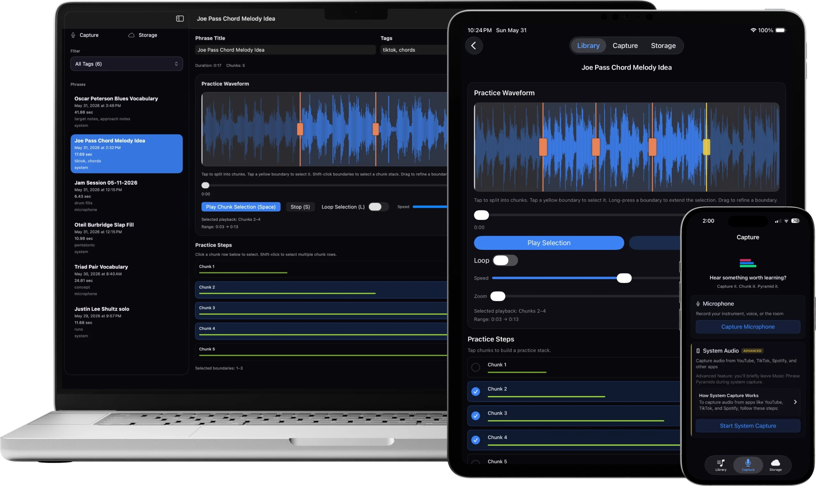Click 'Selected boundaries: 1–3' text on laptop
This screenshot has height=486, width=816.
click(219, 368)
